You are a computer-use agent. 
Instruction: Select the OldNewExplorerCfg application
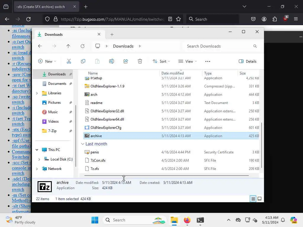(x=171, y=128)
